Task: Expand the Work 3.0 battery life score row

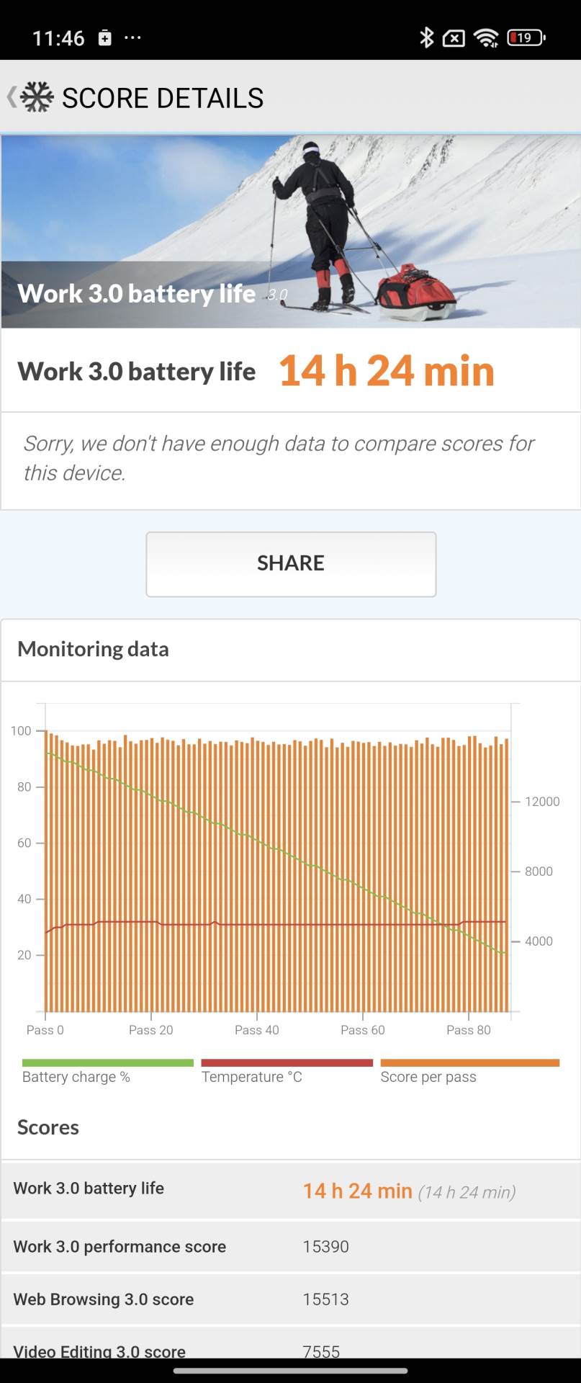Action: pyautogui.click(x=290, y=1189)
